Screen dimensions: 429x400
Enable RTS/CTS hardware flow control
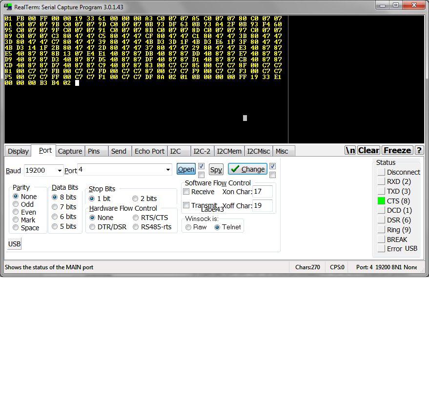[136, 218]
